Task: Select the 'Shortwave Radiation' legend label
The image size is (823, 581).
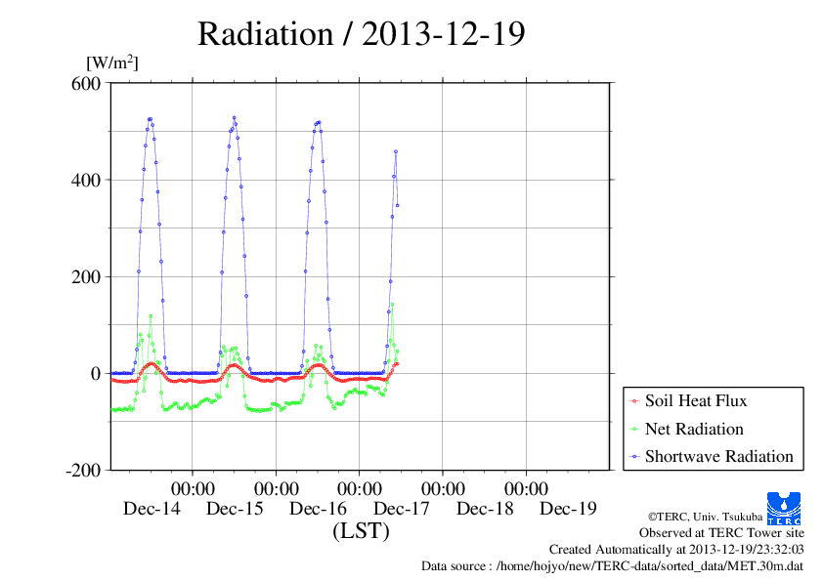Action: pyautogui.click(x=719, y=456)
